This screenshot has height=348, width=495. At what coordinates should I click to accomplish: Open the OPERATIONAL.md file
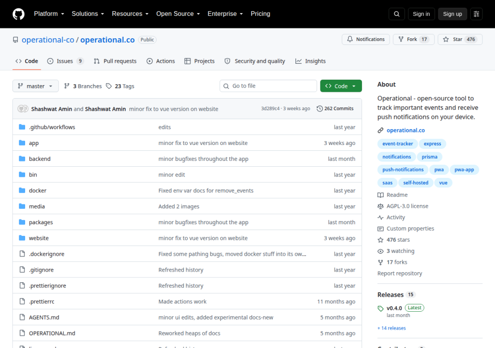[x=52, y=333]
